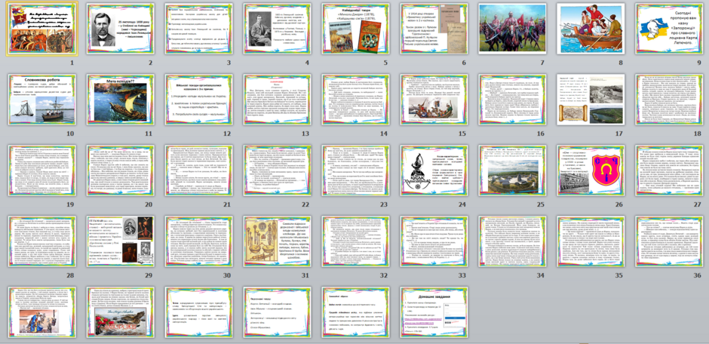Image resolution: width=709 pixels, height=344 pixels.
Task: Select the 'Домашнє завдання' final slide
Action: 434,312
